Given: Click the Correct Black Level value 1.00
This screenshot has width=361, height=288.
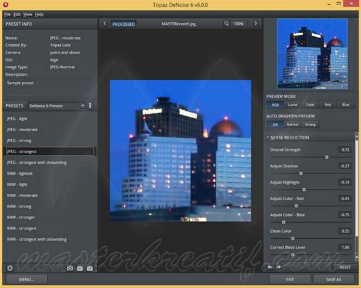Looking at the screenshot, I should tap(345, 247).
